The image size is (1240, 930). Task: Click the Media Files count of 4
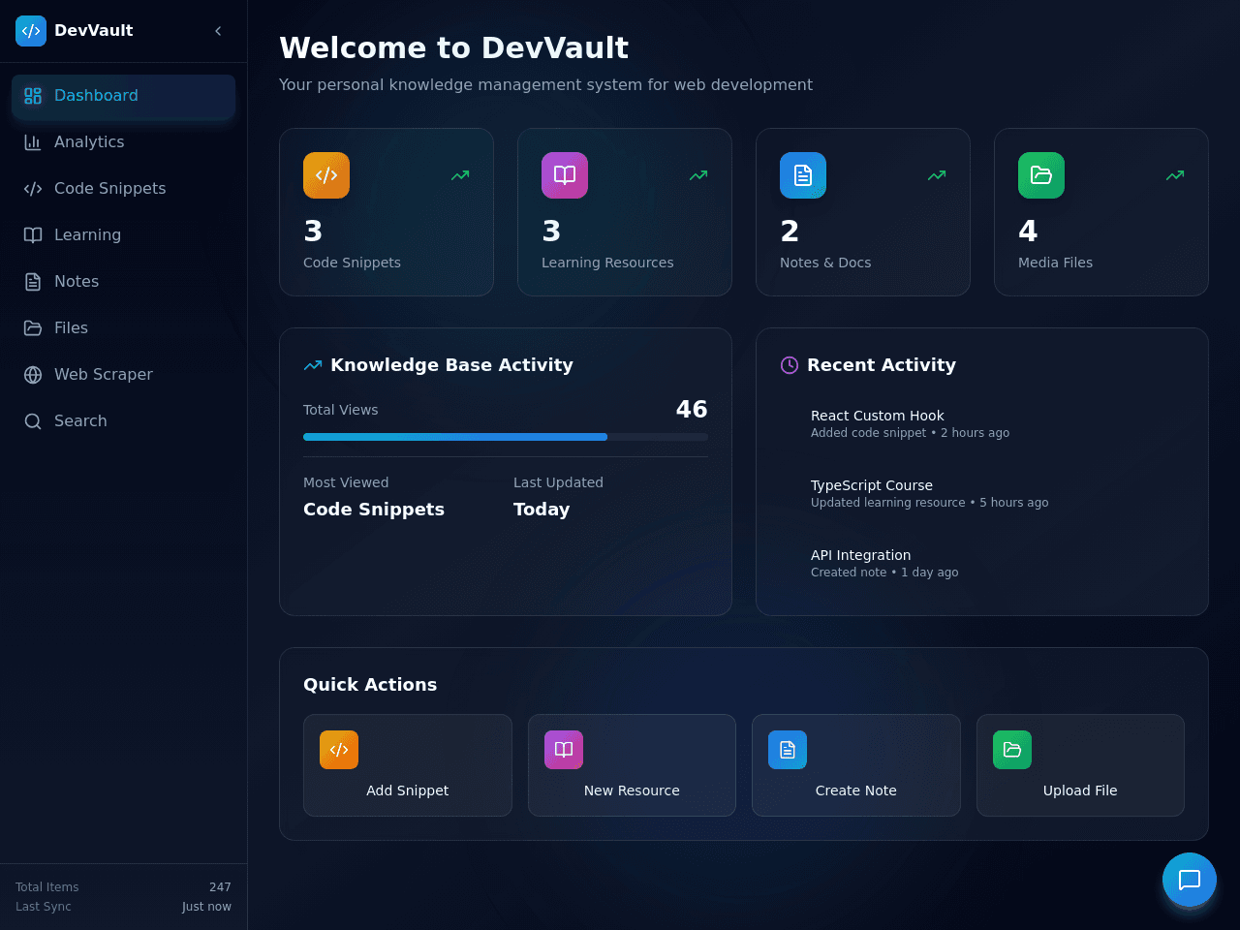click(x=1028, y=232)
